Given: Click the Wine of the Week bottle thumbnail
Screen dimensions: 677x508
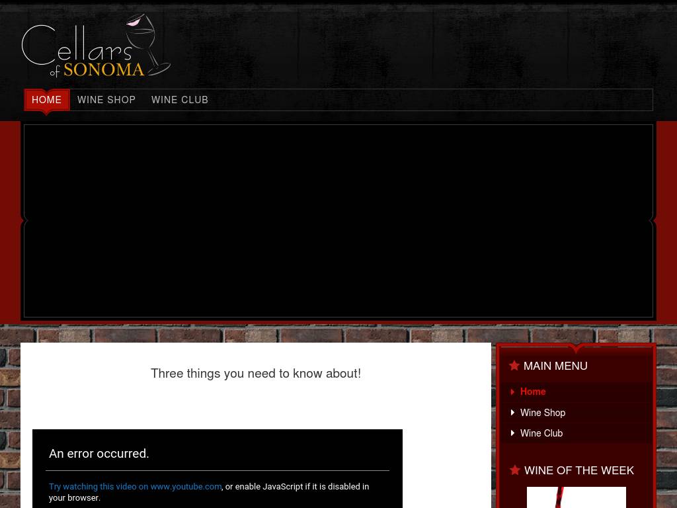Looking at the screenshot, I should coord(576,497).
